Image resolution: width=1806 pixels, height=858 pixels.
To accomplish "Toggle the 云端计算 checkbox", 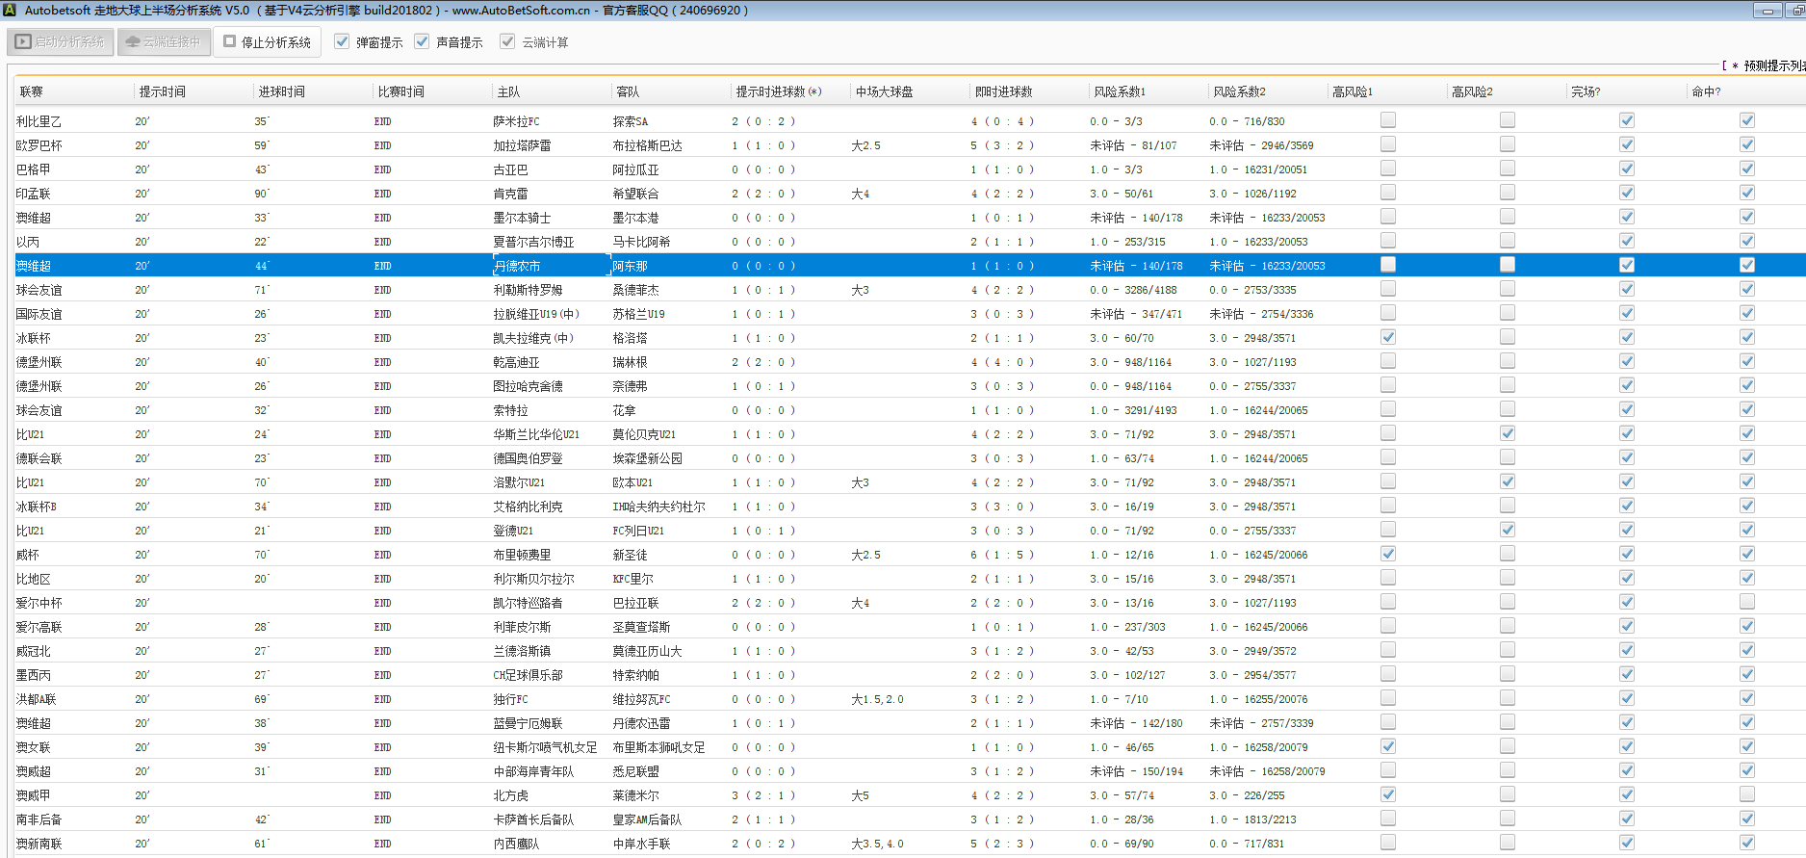I will click(507, 41).
